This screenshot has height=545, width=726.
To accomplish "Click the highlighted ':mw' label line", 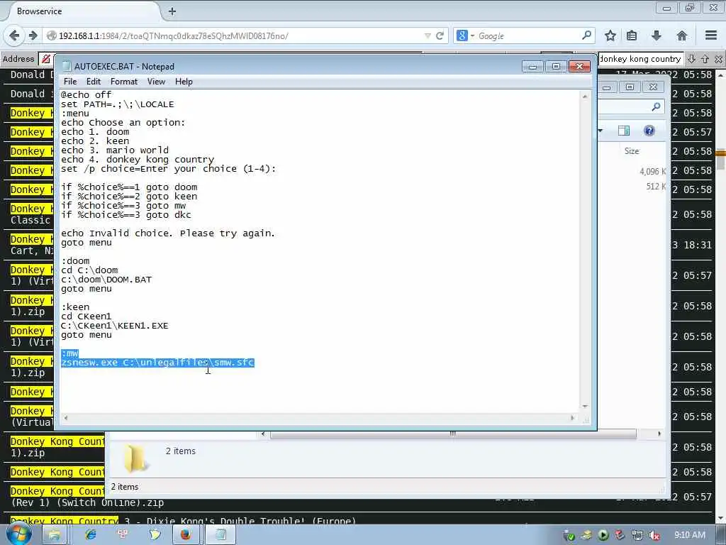I will click(70, 353).
